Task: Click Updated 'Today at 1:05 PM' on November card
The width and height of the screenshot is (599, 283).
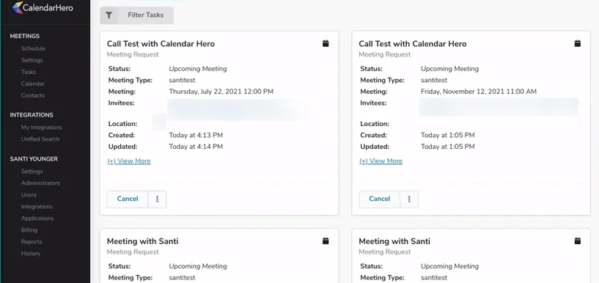Action: (x=448, y=147)
